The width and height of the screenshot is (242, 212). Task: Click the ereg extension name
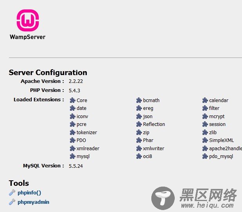[148, 109]
